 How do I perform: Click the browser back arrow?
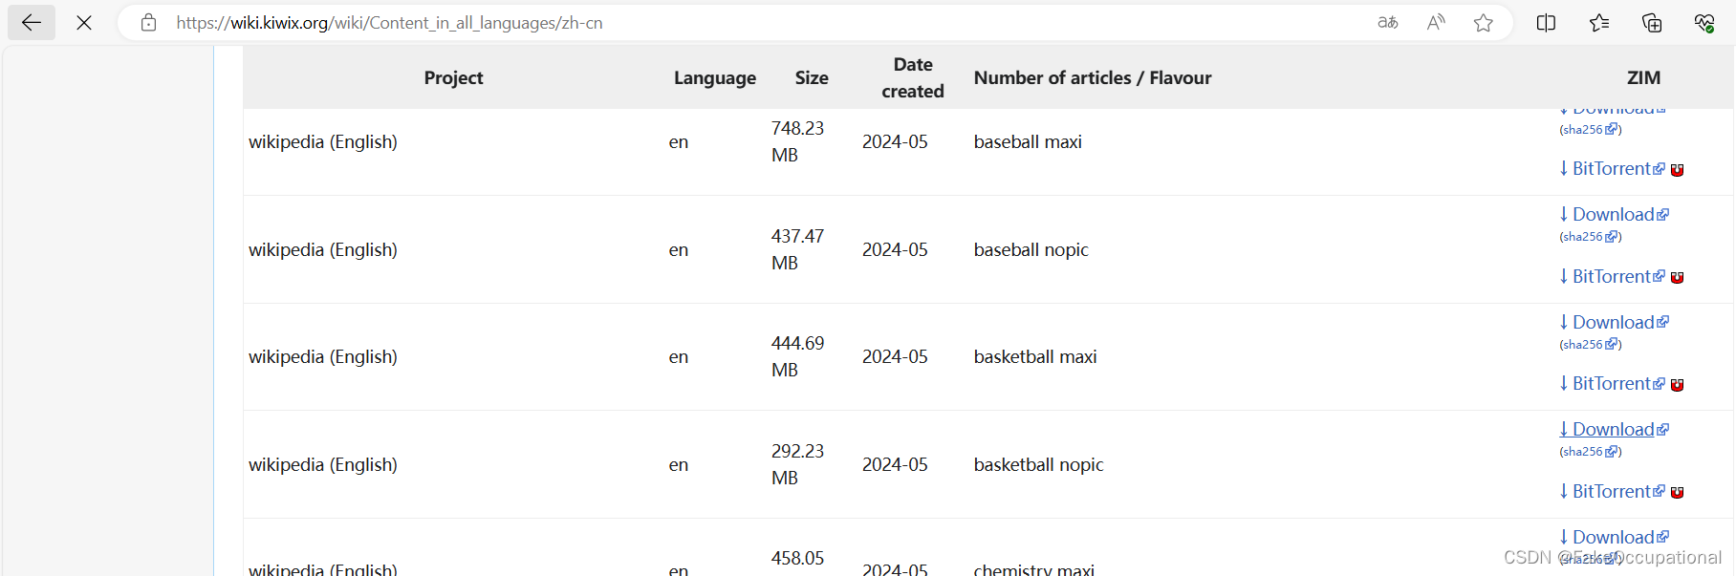[32, 23]
